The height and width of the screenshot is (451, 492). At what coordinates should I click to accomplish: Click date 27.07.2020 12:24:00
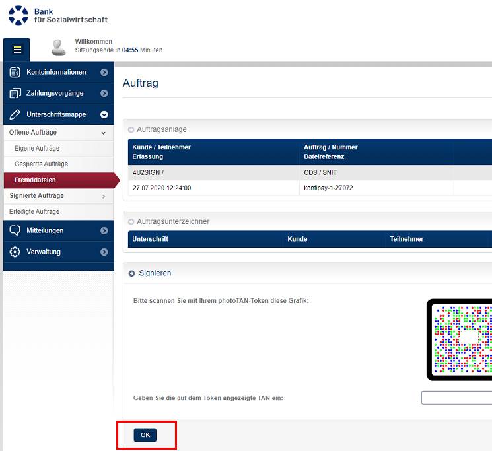point(162,188)
